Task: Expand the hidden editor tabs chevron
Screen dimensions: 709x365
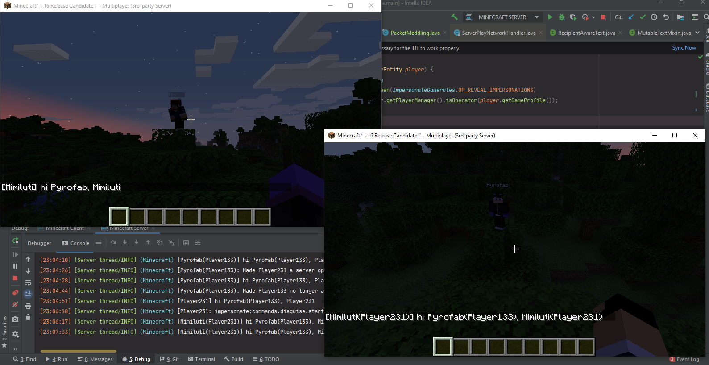Action: coord(697,33)
